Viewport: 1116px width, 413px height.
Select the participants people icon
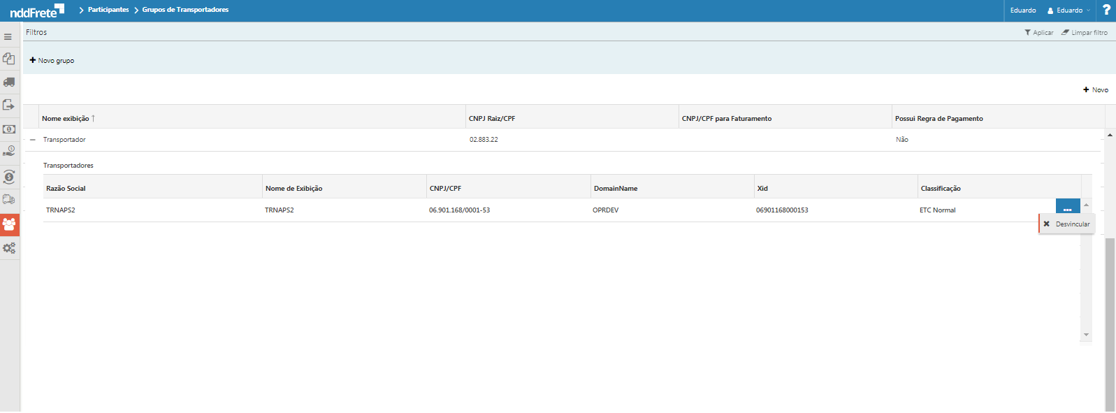pos(9,224)
